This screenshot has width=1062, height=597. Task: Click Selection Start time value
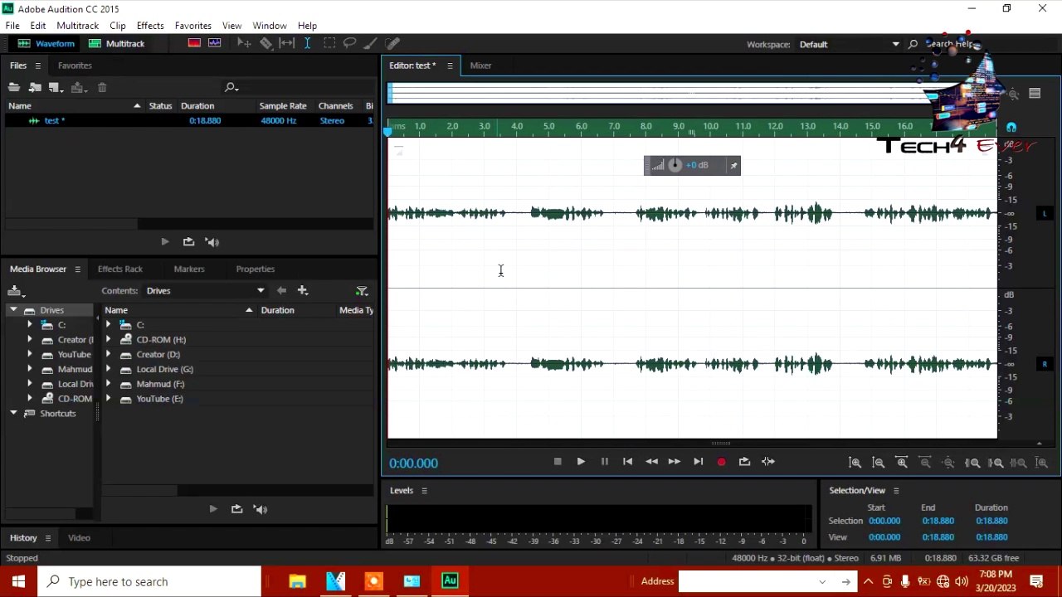(x=884, y=521)
